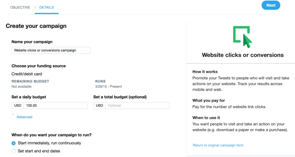Go back to the OBJECTIVE step
295x157 pixels.
coord(20,7)
